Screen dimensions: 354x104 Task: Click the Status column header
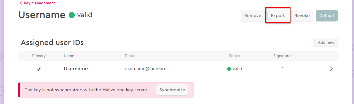tap(234, 56)
